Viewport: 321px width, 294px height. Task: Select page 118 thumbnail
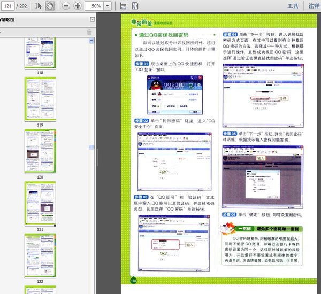pos(40,53)
